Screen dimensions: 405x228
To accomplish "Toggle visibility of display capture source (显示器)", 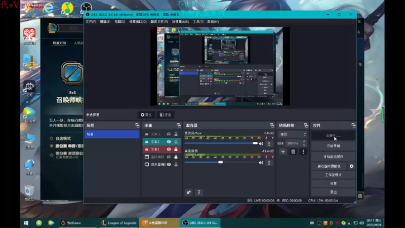I will coord(169,164).
